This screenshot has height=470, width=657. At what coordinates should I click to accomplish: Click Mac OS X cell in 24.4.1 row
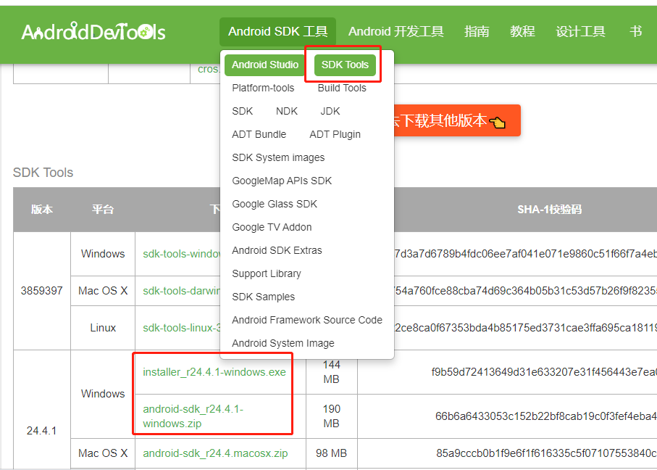(103, 453)
